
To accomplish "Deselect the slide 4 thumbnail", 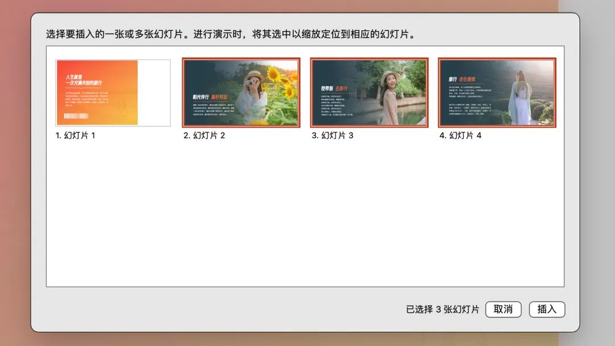I will (x=497, y=93).
